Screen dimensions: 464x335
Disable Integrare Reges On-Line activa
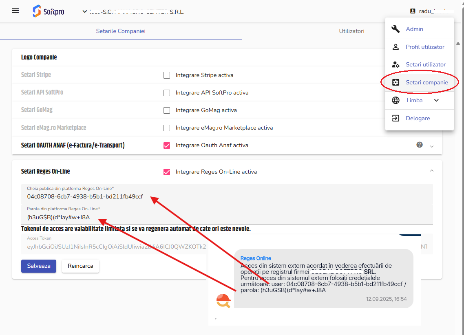(x=167, y=172)
